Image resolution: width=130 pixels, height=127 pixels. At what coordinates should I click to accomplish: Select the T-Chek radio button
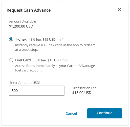(x=11, y=39)
